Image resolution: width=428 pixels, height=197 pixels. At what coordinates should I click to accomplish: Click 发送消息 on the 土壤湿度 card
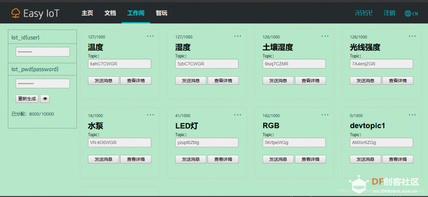tap(278, 81)
